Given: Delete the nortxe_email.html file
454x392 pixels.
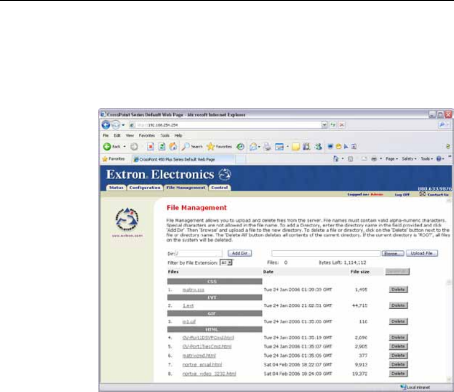Looking at the screenshot, I should point(398,364).
